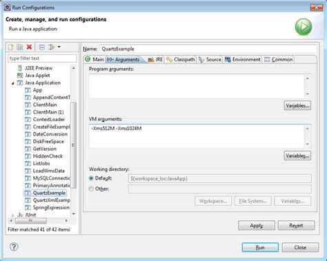Viewport: 327px width, 261px height.
Task: Click the type filter text field
Action: 42,59
